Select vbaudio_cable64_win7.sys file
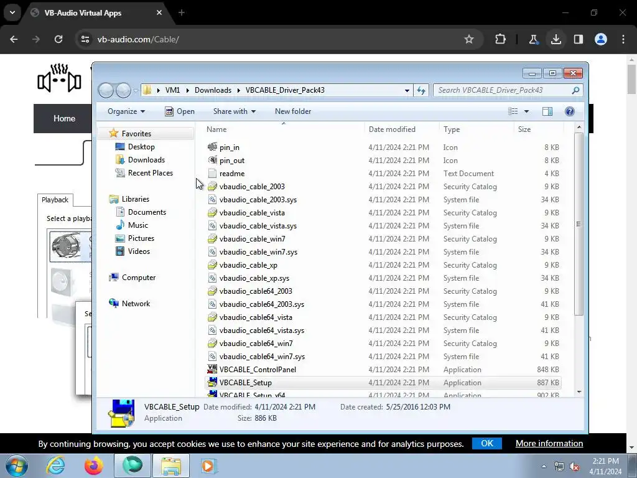Screen dimensions: 637x478 click(x=262, y=357)
